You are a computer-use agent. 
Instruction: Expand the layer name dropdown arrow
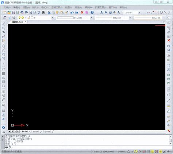point(53,18)
